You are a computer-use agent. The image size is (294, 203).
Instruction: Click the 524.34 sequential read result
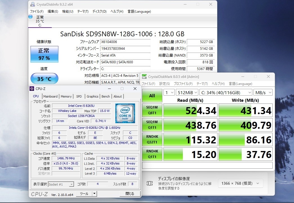click(x=190, y=110)
